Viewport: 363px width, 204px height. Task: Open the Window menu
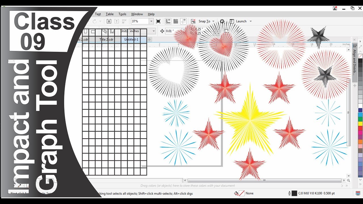pos(137,14)
